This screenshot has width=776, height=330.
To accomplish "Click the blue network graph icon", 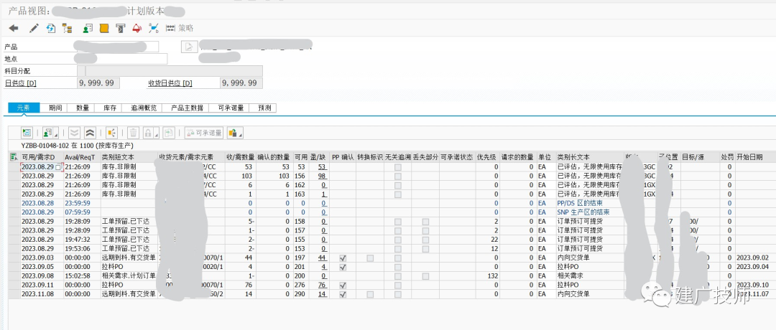I will click(154, 29).
